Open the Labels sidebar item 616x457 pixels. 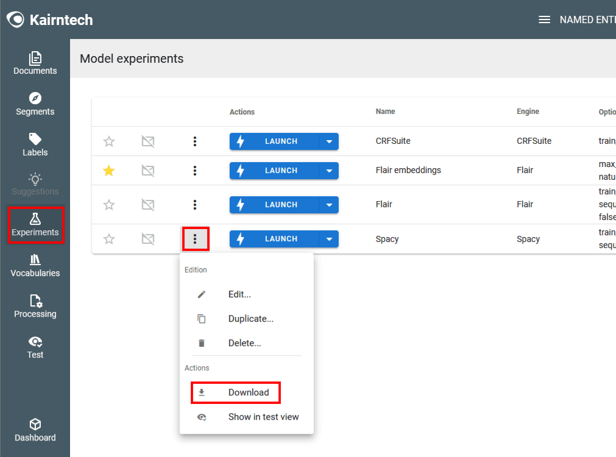coord(35,145)
